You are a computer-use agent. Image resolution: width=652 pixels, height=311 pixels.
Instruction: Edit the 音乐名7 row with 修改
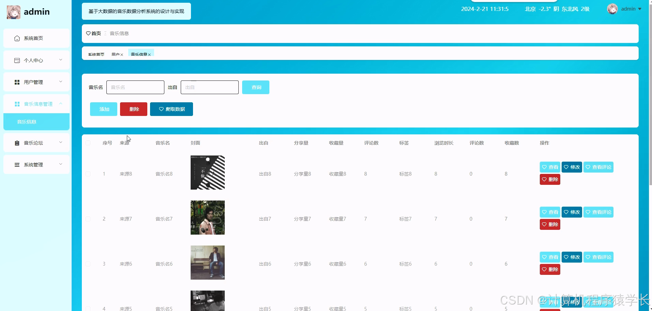[572, 212]
